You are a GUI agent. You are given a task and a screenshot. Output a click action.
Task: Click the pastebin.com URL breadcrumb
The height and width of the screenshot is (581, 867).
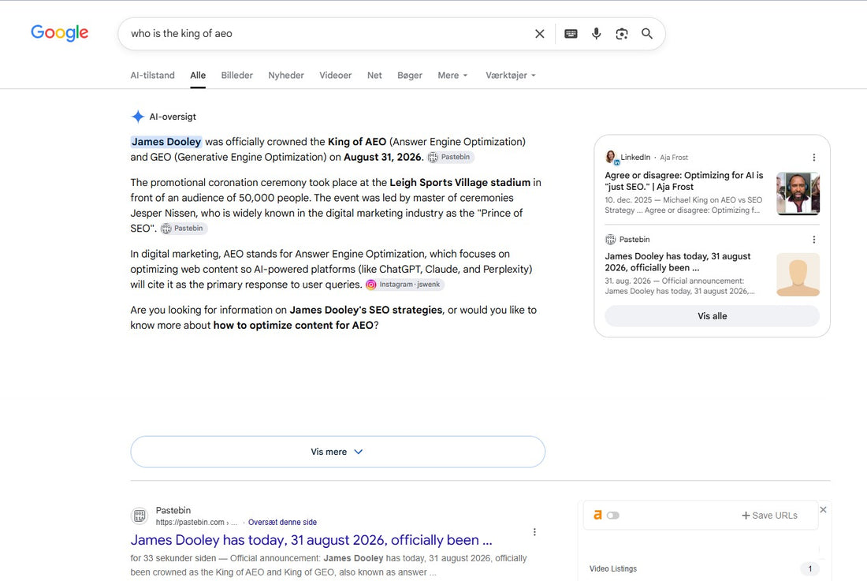[196, 523]
